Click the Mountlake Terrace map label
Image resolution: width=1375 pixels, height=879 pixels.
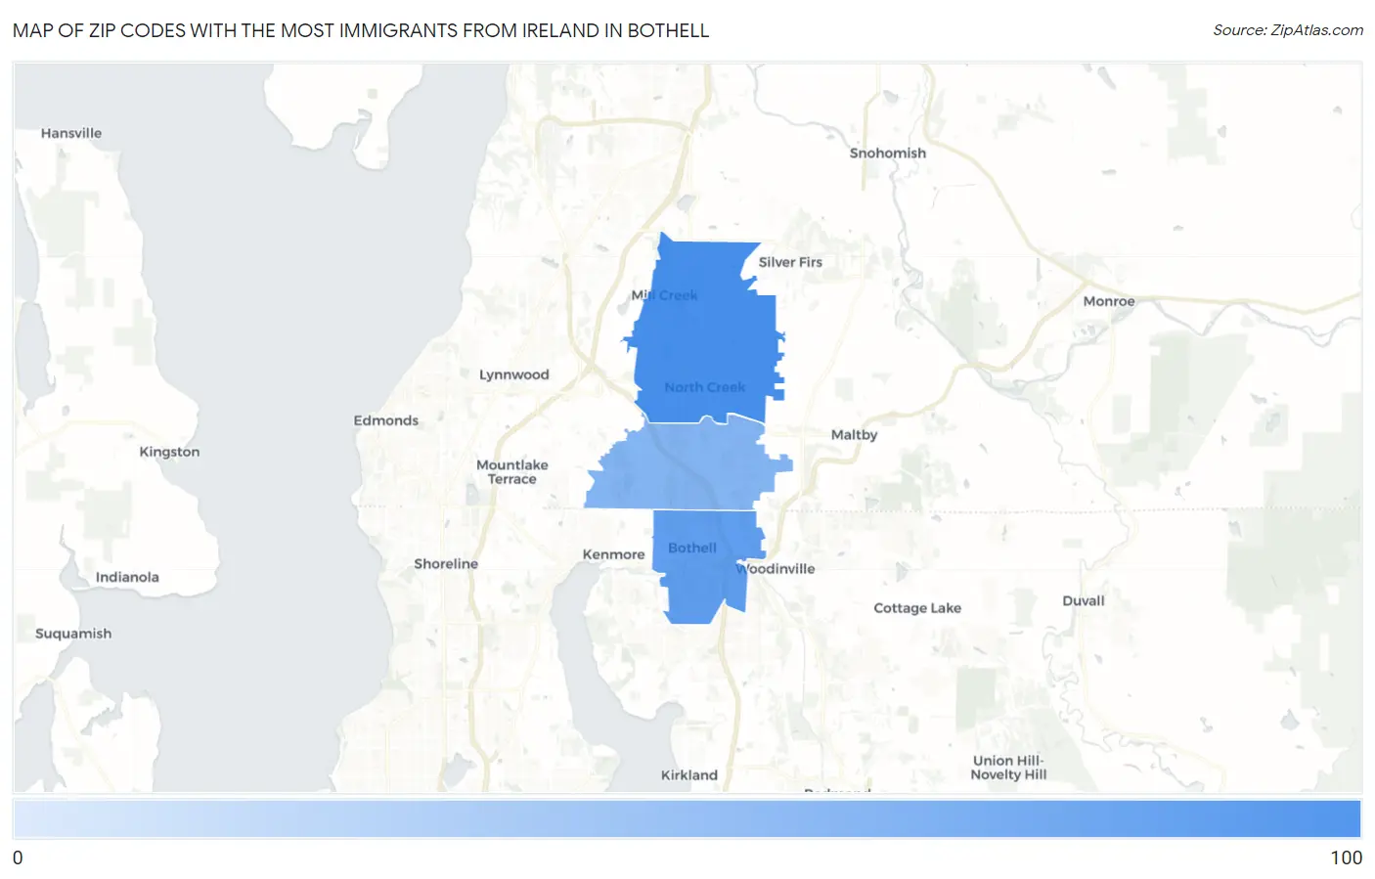pos(512,472)
